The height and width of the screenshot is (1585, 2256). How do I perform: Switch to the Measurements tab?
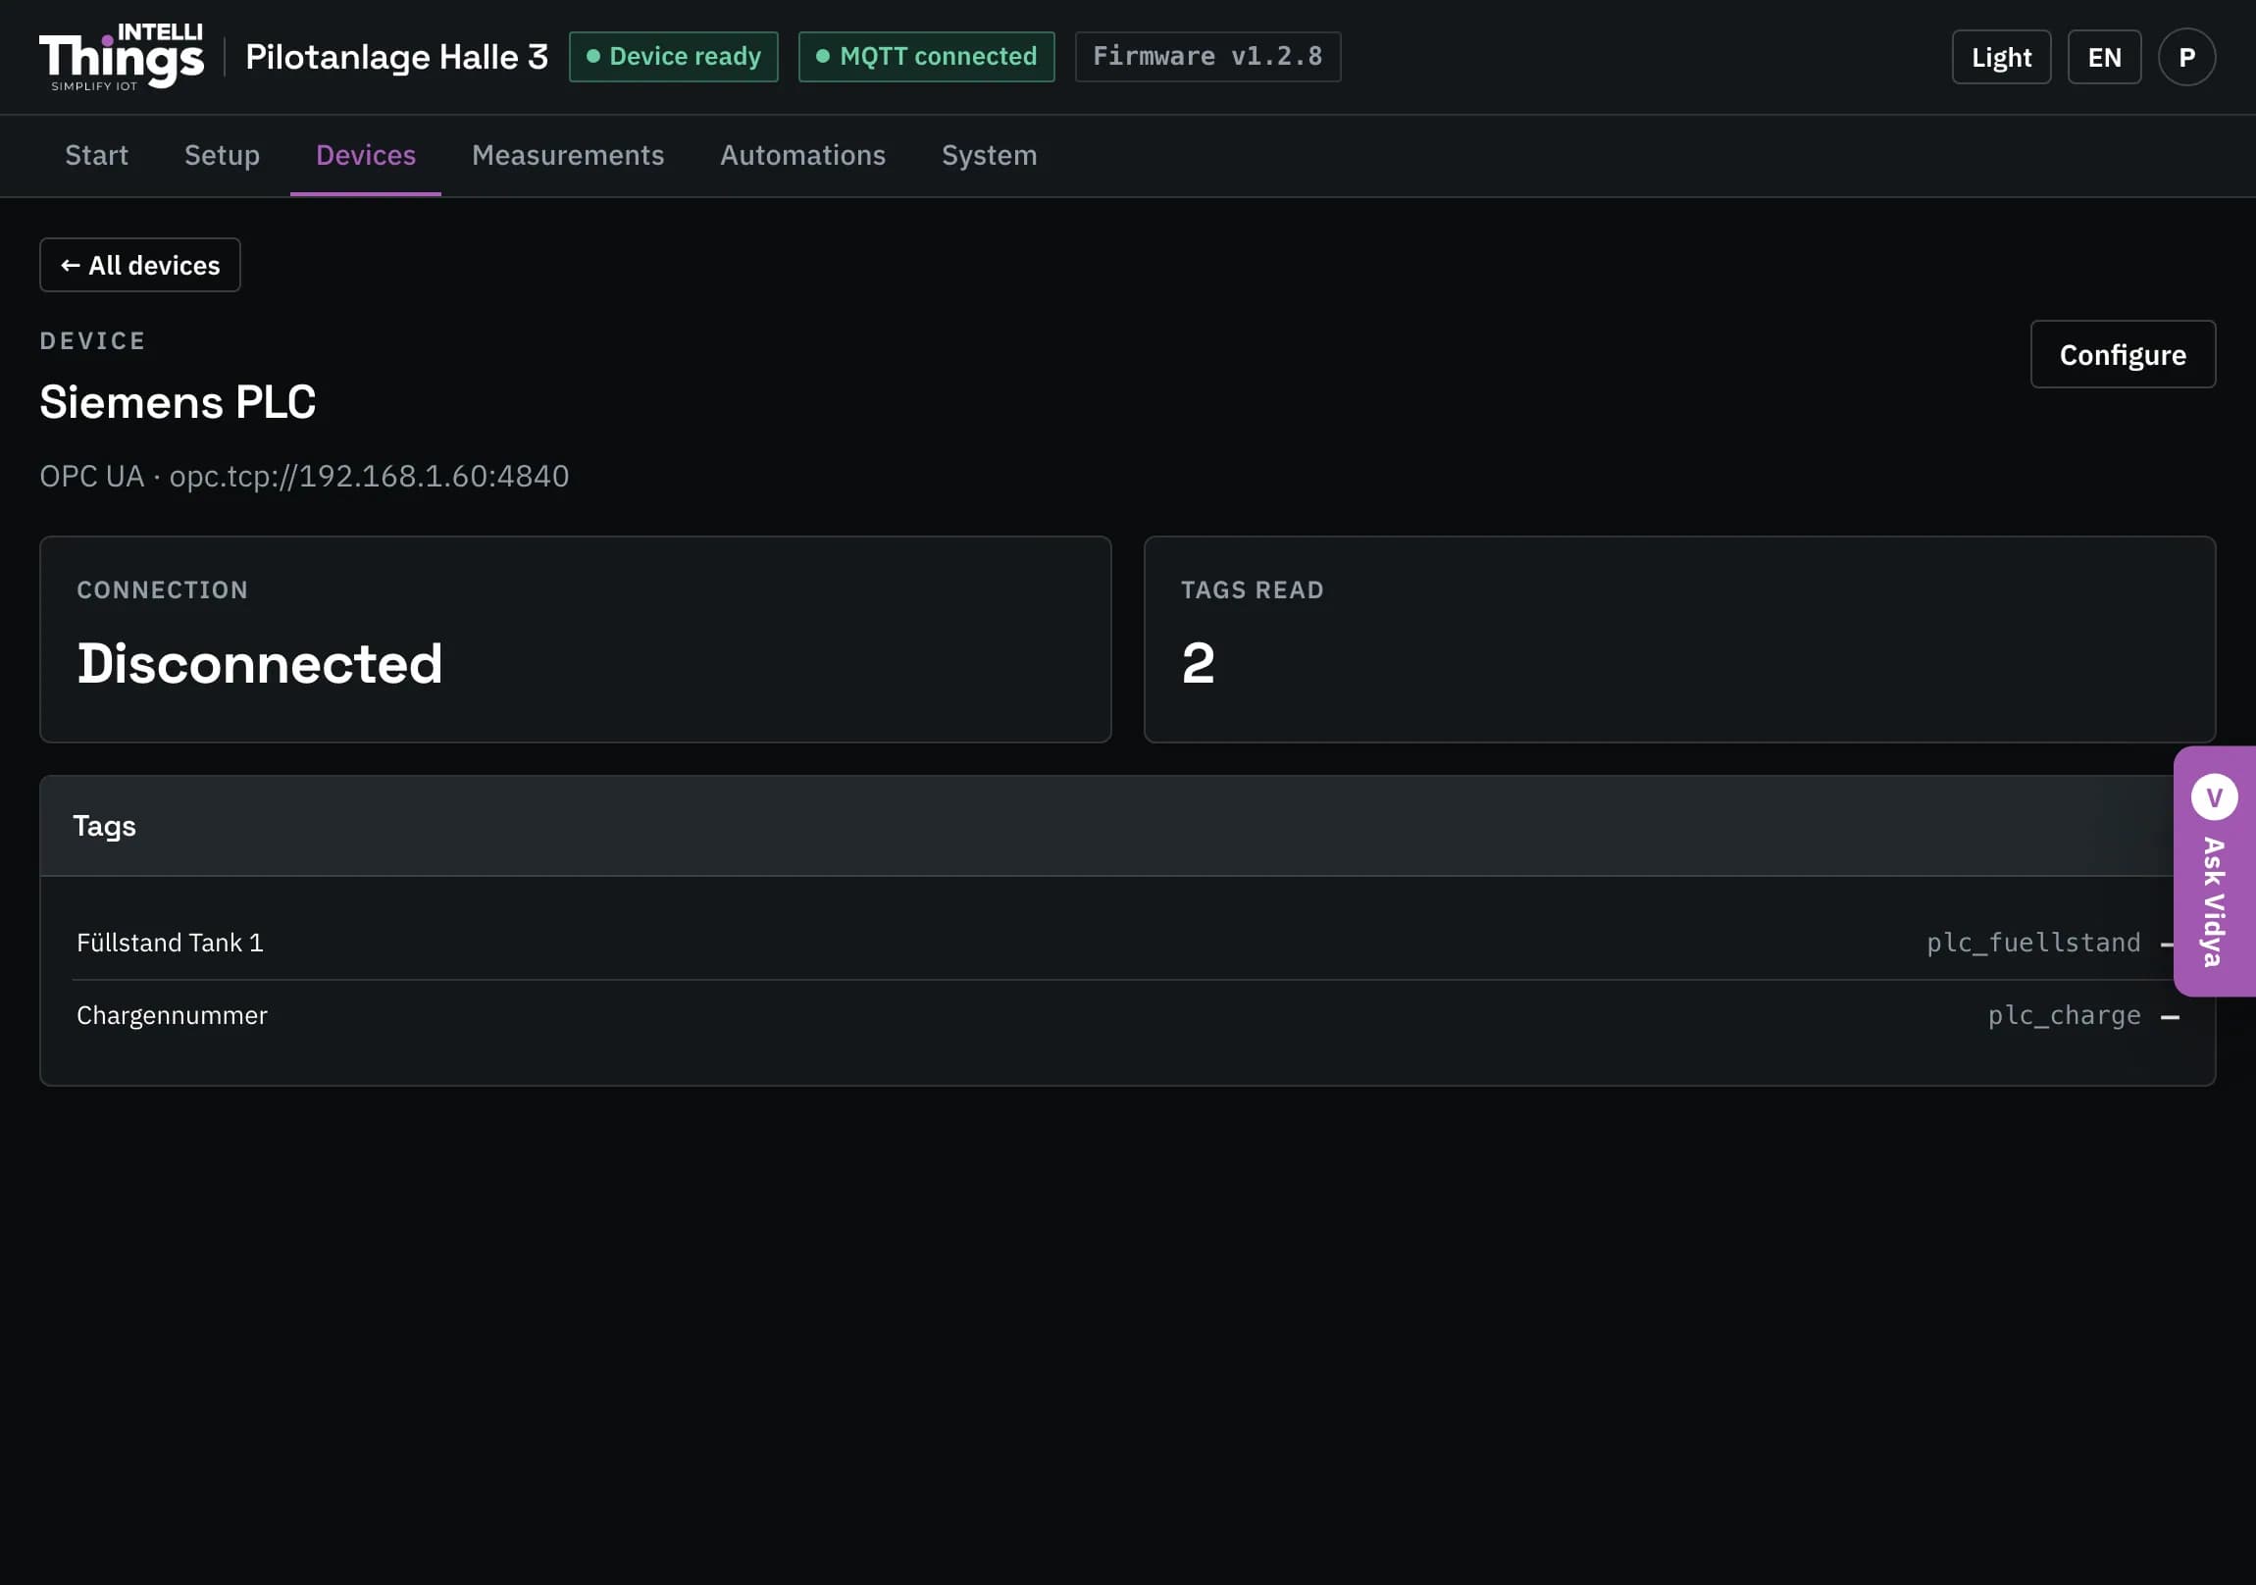point(568,155)
